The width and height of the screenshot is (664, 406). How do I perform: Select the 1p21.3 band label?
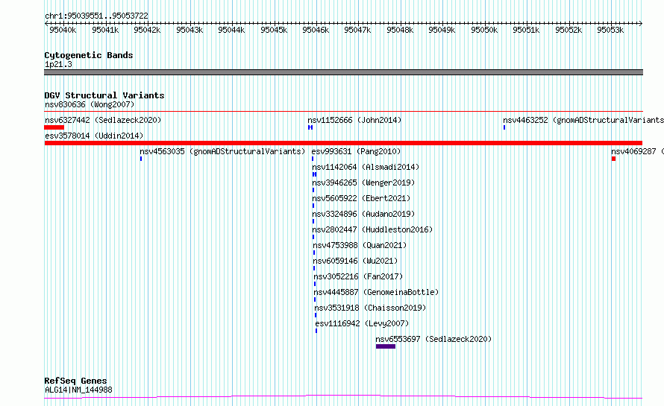click(58, 64)
